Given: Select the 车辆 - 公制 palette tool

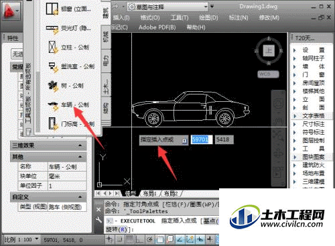Looking at the screenshot, I should [69, 105].
